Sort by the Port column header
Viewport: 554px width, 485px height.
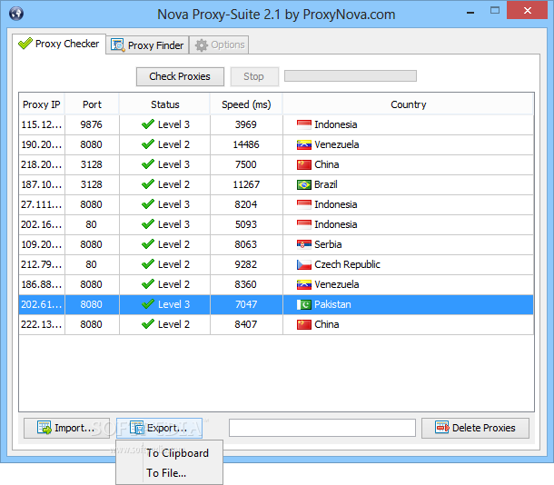coord(92,104)
